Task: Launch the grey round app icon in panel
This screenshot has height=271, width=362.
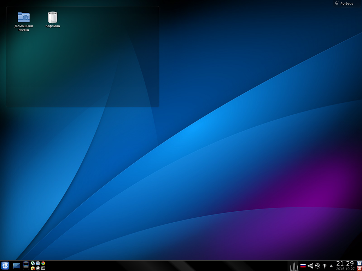Action: [38, 268]
